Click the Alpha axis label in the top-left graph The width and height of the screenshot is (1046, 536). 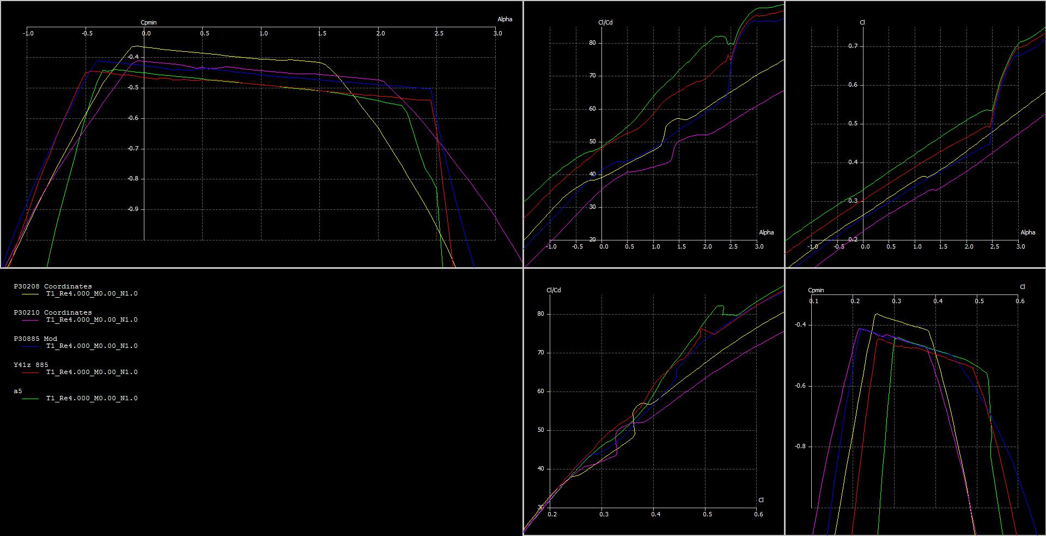504,19
